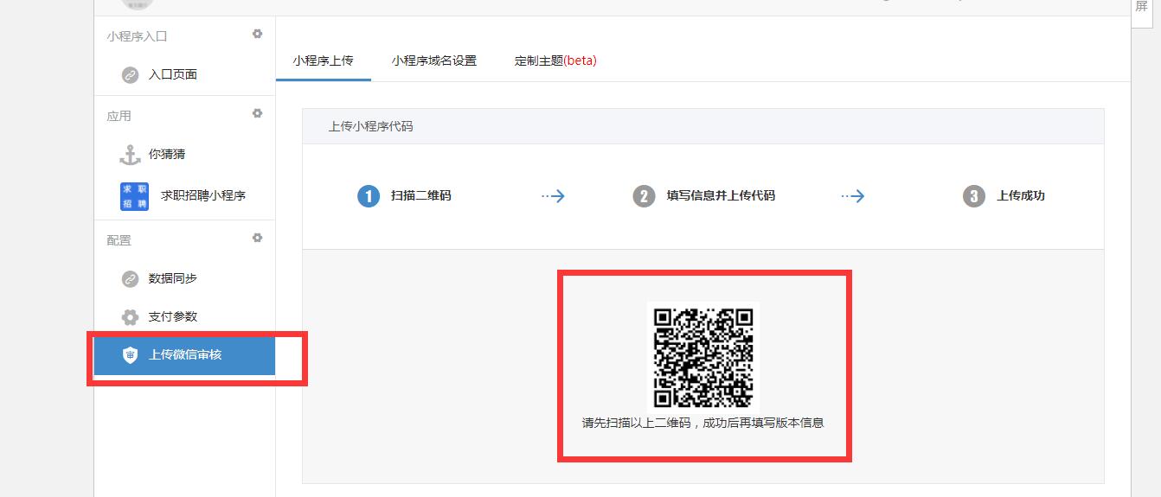Image resolution: width=1161 pixels, height=497 pixels.
Task: Click the 请先扫描以上二维码 instruction text
Action: point(703,424)
